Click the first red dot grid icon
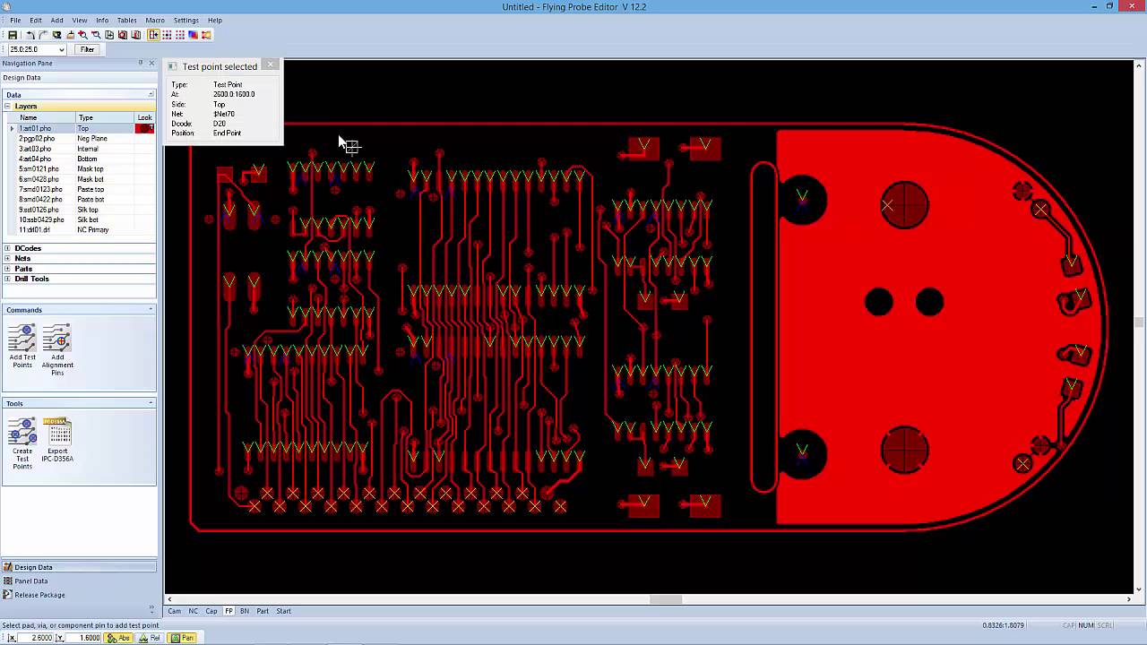1147x645 pixels. pyautogui.click(x=167, y=35)
